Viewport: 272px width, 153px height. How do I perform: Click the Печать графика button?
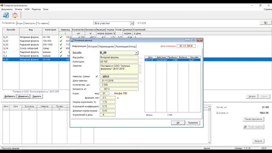click(253, 127)
